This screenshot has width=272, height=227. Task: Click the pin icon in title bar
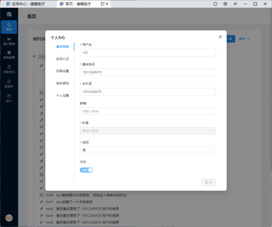[x=235, y=4]
